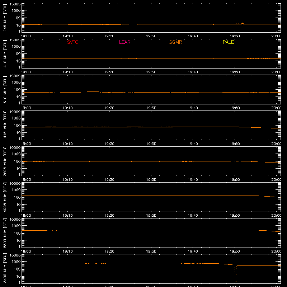Click the 100 y-tick on the 2695 MHz plot
Image resolution: width=287 pixels, height=287 pixels.
tap(17, 161)
